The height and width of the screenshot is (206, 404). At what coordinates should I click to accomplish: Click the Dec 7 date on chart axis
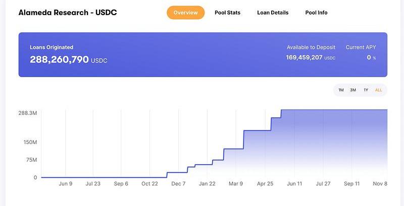coord(178,184)
